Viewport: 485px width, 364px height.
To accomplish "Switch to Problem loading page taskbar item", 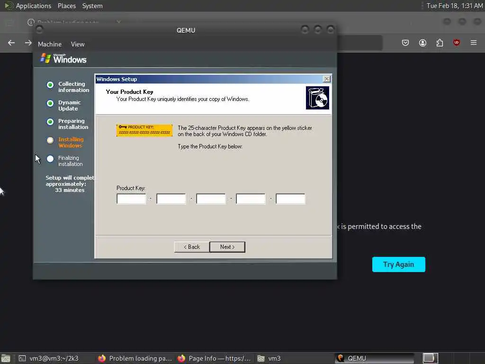I will tap(135, 358).
